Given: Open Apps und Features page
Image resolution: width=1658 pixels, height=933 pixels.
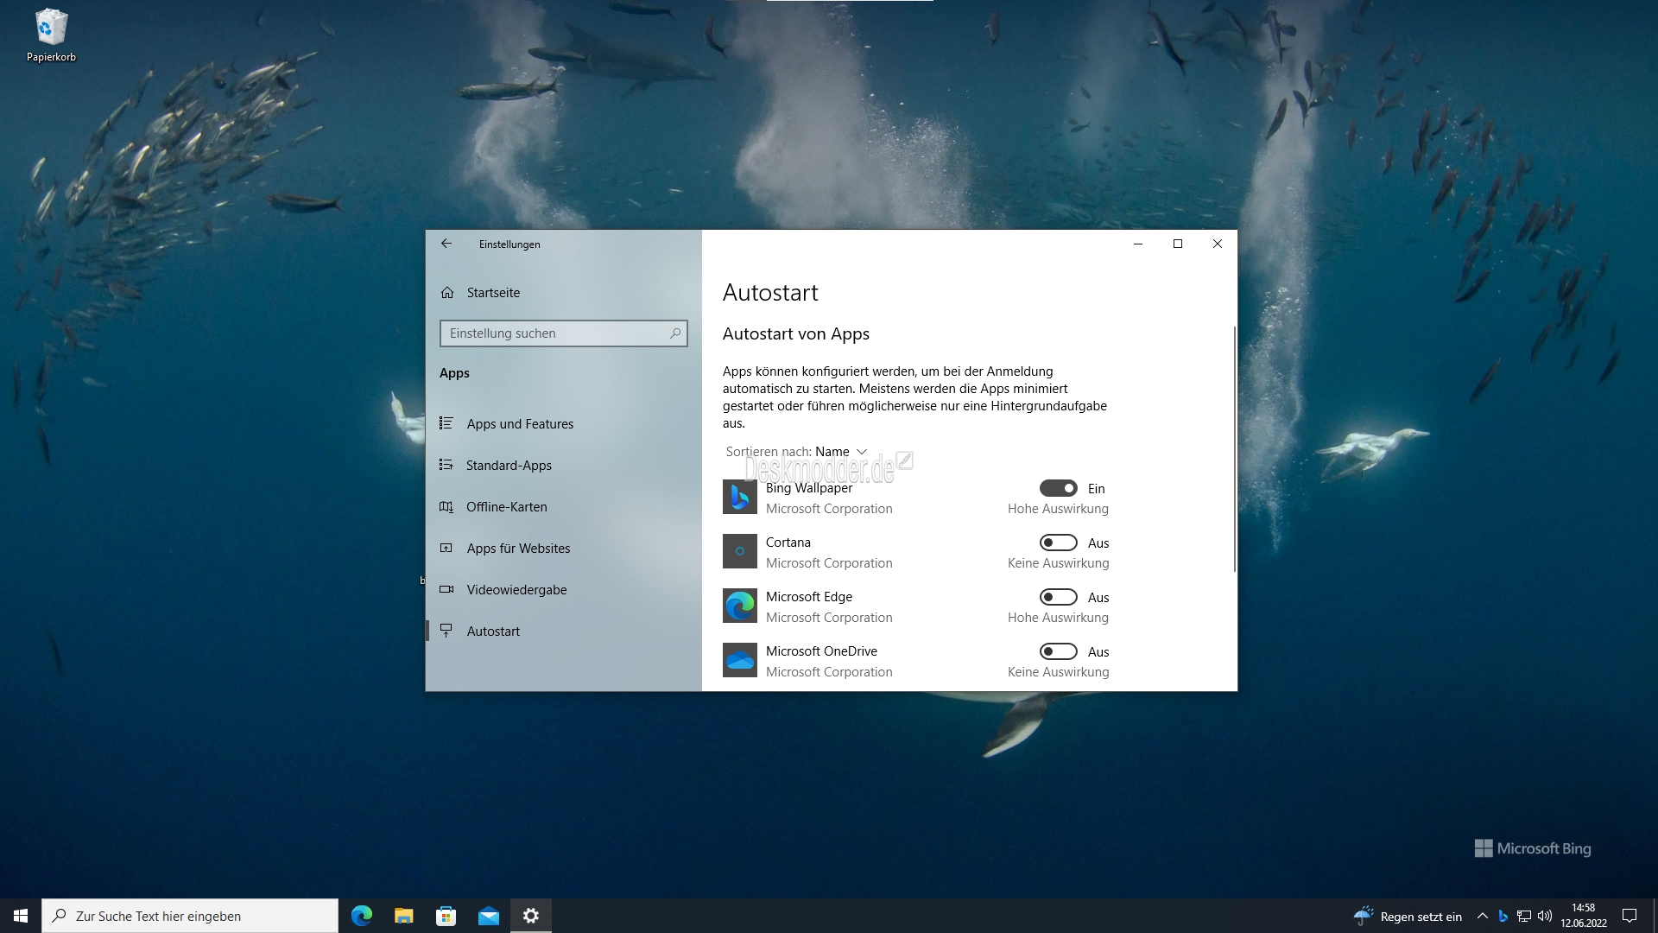Looking at the screenshot, I should pyautogui.click(x=564, y=424).
